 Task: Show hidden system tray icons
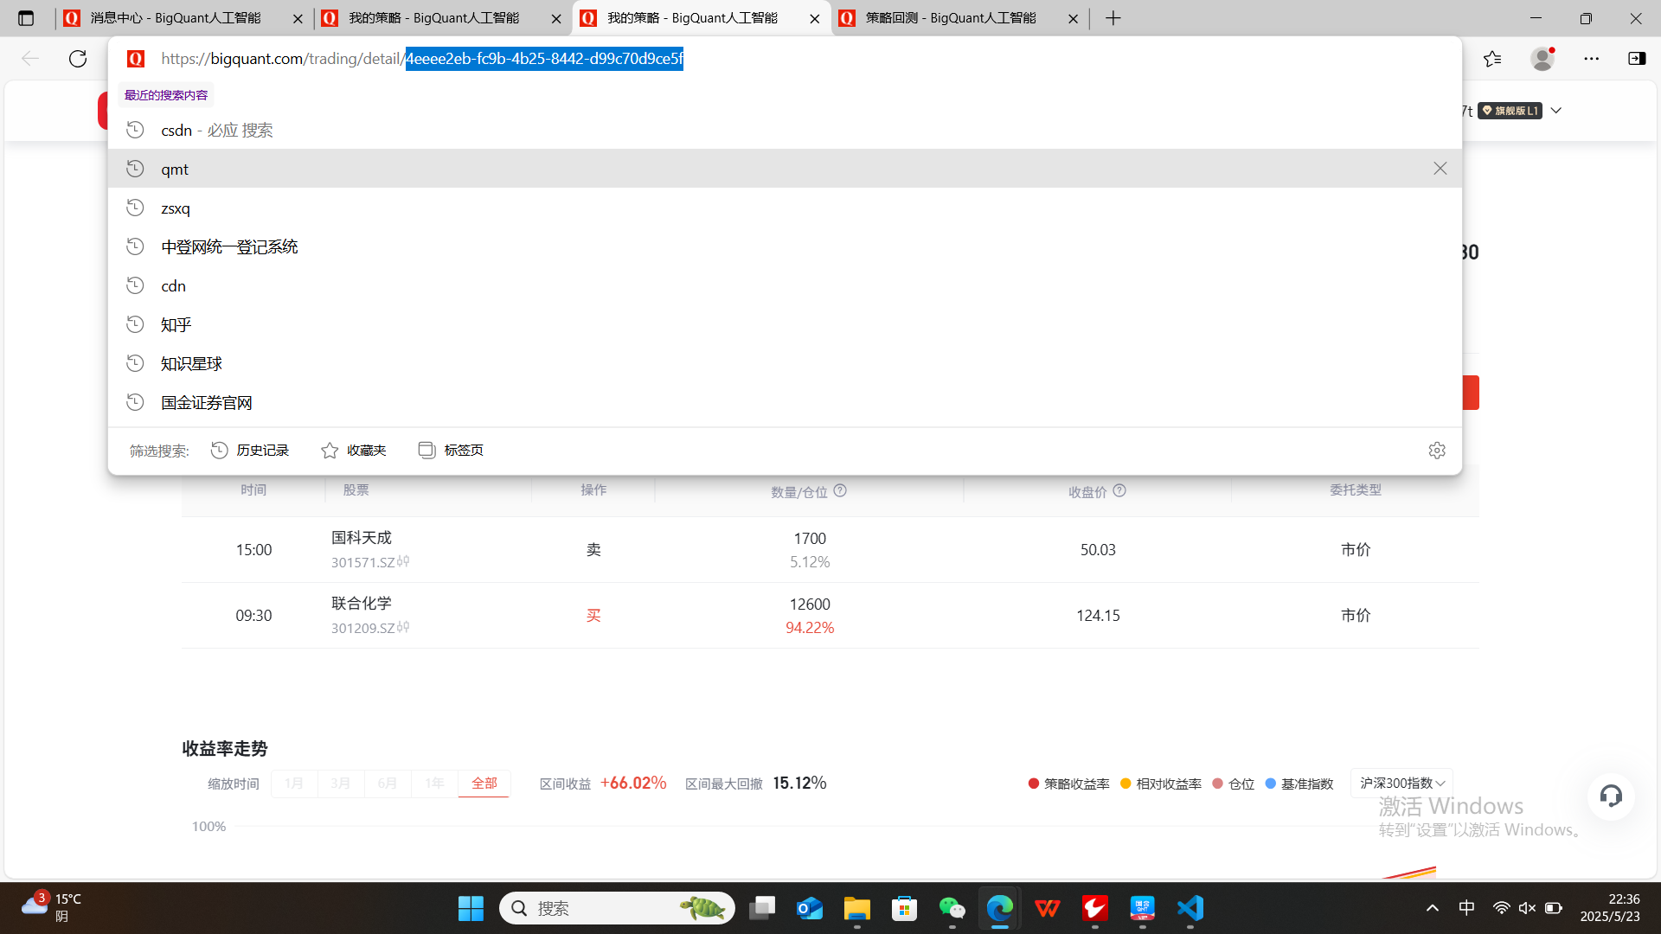point(1433,908)
